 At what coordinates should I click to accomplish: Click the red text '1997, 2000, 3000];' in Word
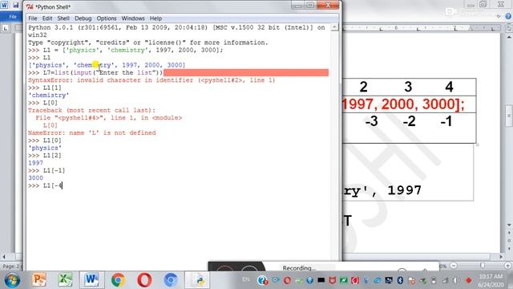pyautogui.click(x=403, y=104)
